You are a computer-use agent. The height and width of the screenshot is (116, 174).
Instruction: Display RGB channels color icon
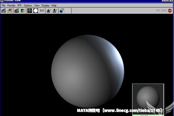(x=30, y=11)
